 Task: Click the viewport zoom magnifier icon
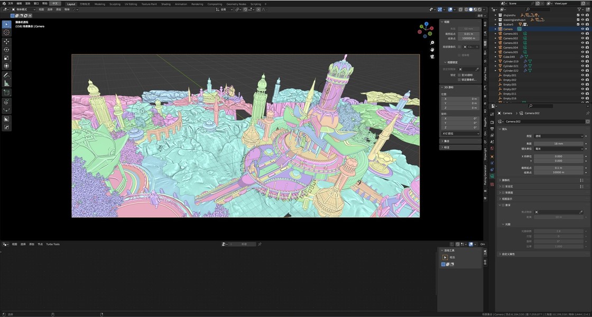(x=432, y=43)
